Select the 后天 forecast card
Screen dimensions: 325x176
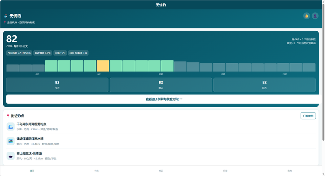tap(264, 85)
